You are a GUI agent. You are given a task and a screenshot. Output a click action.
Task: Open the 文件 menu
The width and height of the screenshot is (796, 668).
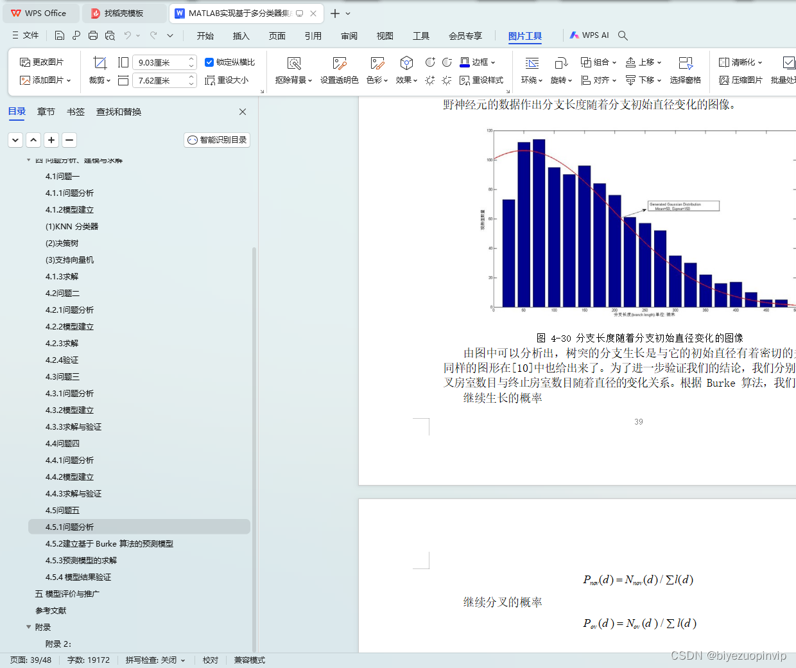point(26,35)
